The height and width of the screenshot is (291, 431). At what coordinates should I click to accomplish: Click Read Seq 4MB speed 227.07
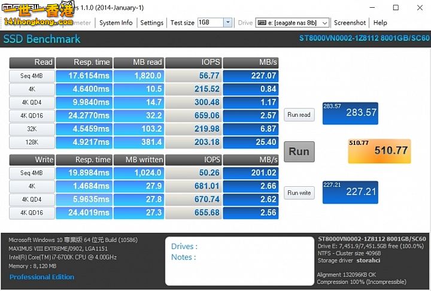pyautogui.click(x=251, y=76)
